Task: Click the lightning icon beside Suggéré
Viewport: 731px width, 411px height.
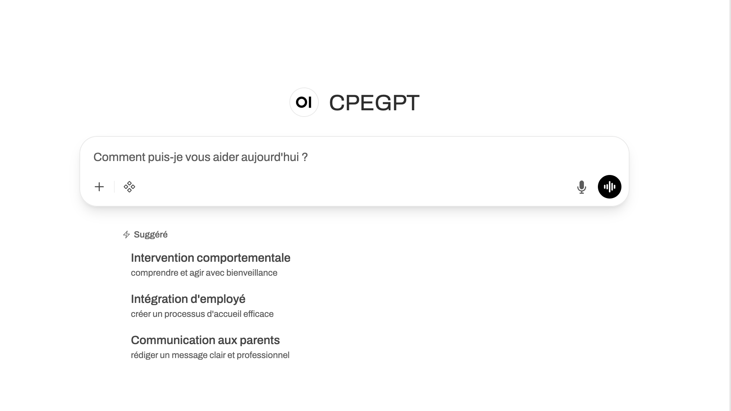Action: point(126,234)
